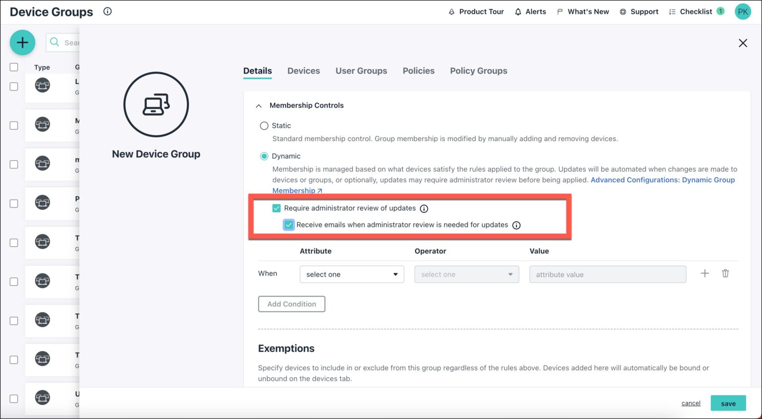
Task: Open the Dynamic Group Membership documentation link
Action: pyautogui.click(x=663, y=180)
